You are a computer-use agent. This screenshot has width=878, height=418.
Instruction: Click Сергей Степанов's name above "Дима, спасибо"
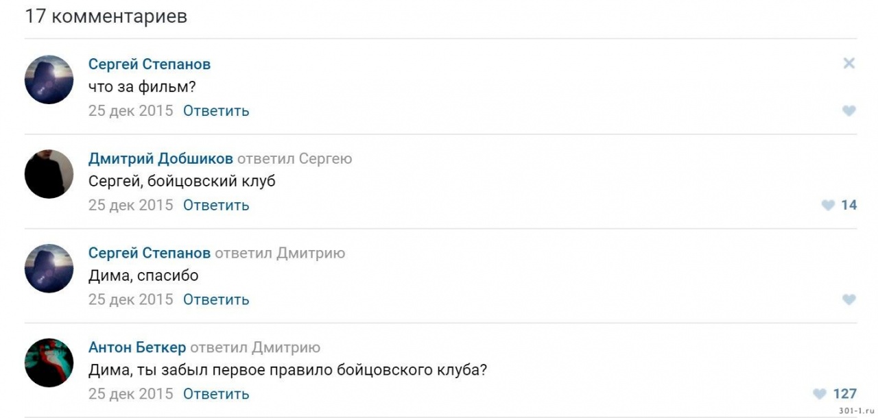150,254
